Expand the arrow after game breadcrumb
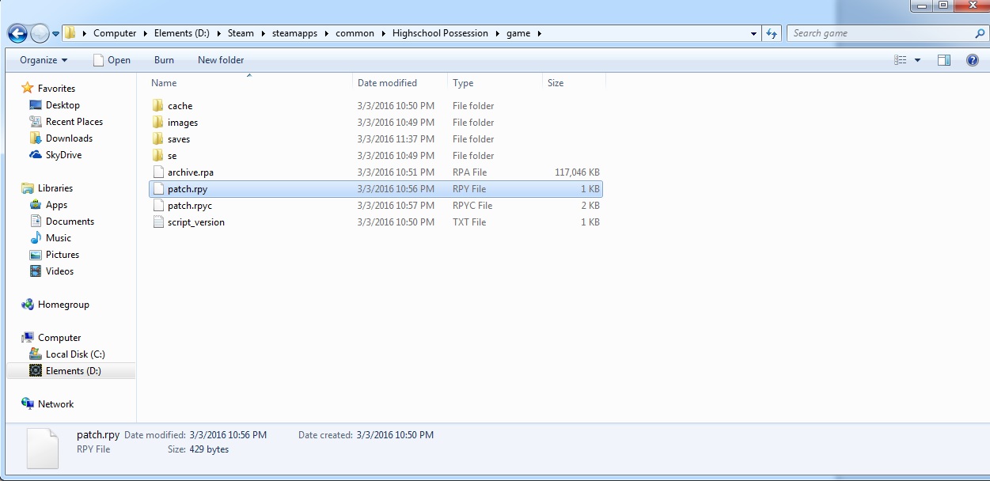 click(540, 33)
